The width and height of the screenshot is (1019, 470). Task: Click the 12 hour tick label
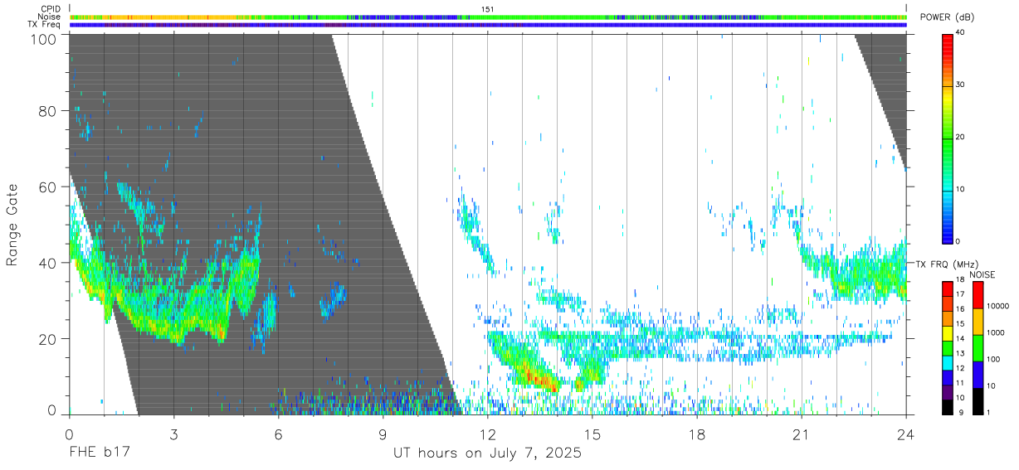point(488,434)
